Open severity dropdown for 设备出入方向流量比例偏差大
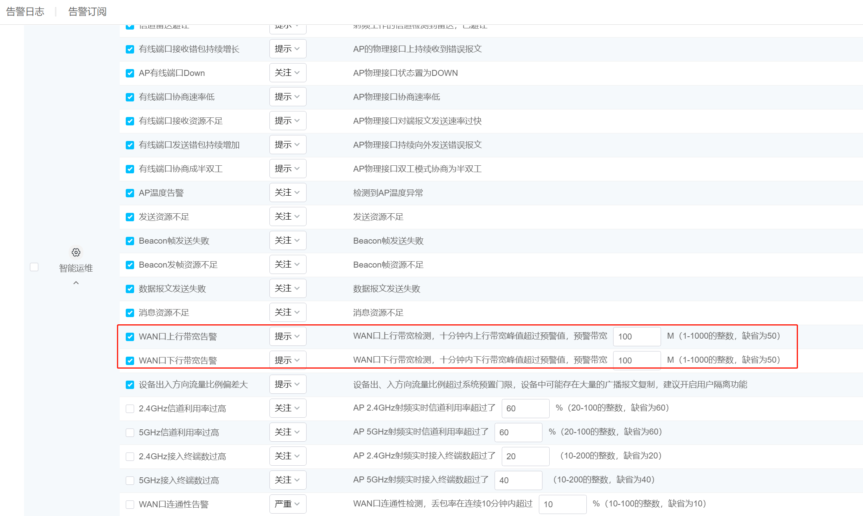 287,384
